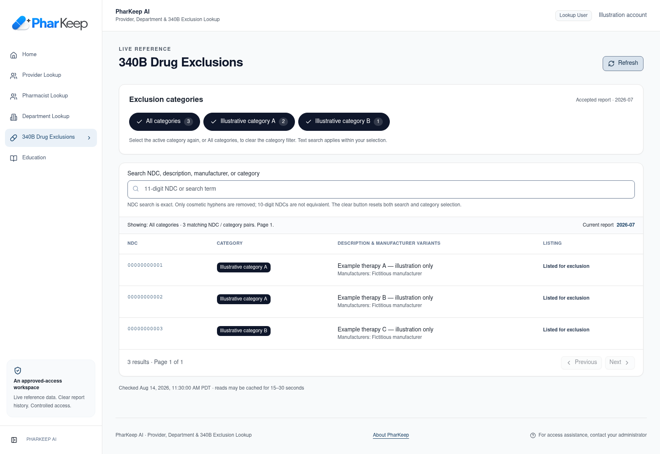Click Listed for exclusion in the 00000000001 row

(566, 266)
